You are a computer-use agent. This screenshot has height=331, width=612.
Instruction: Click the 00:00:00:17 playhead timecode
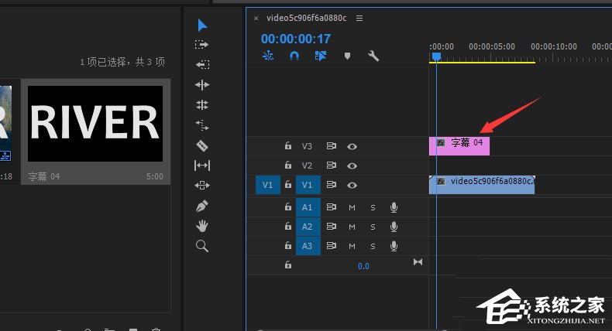296,39
